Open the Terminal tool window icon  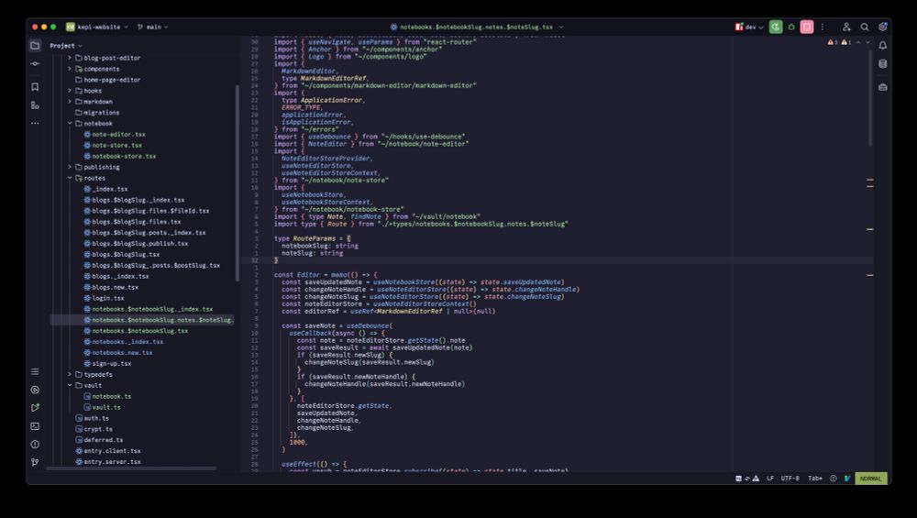coord(35,426)
